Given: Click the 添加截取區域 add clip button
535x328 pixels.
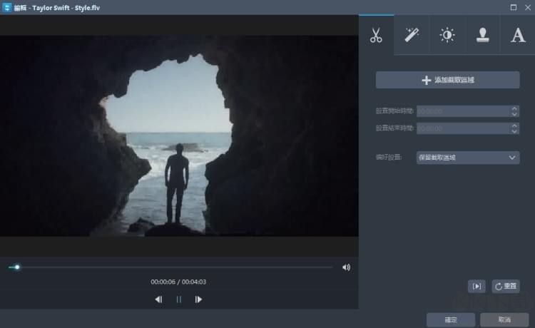Looking at the screenshot, I should [447, 80].
